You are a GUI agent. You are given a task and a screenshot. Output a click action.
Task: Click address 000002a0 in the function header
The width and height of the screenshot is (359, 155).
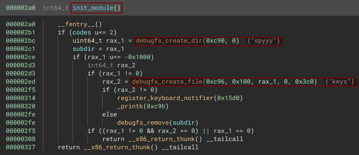(21, 8)
